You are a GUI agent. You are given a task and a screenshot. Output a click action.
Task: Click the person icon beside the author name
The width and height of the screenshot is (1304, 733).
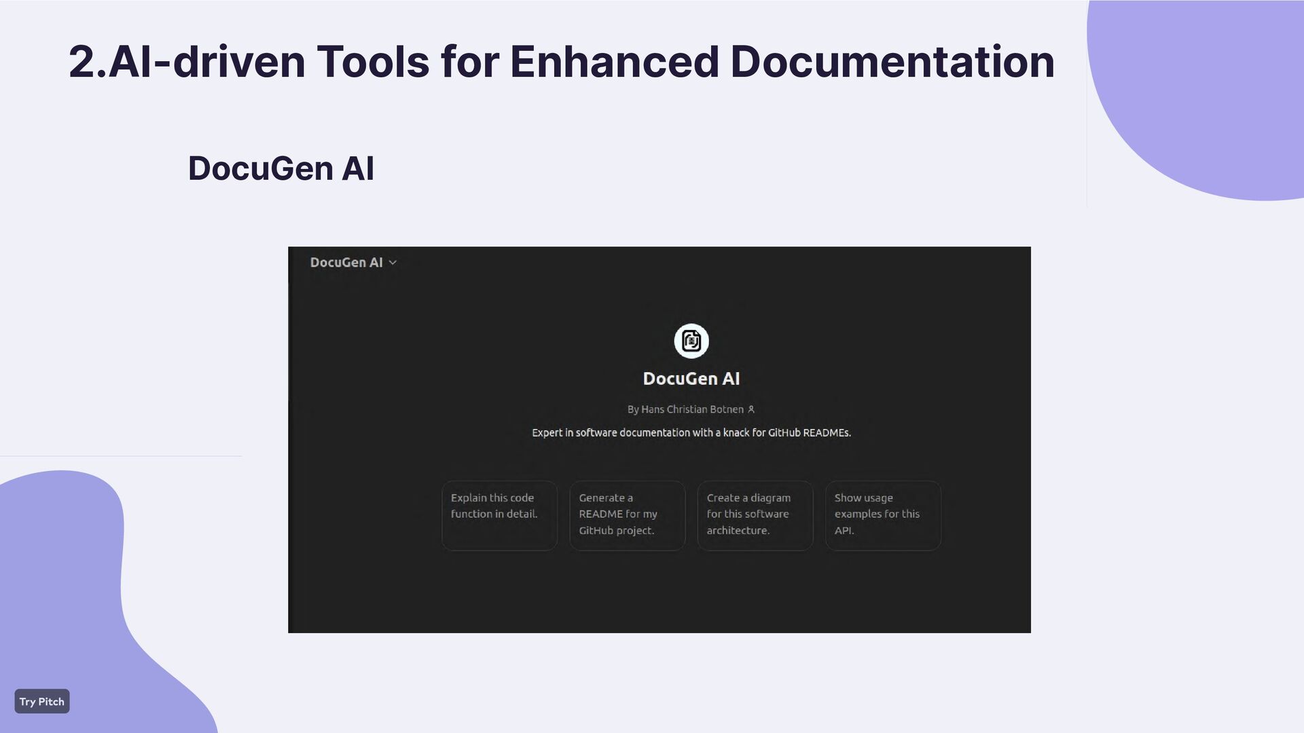click(751, 409)
